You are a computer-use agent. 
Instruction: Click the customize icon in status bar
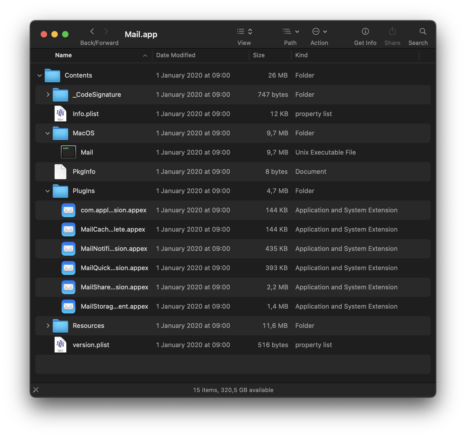point(36,390)
